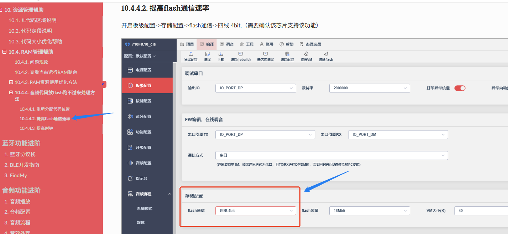The image size is (508, 234).
Task: Open the 串口引脚RX IO_PORT_DM dropdown
Action: click(x=398, y=134)
